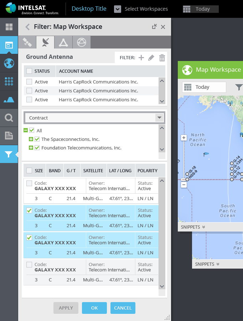Select the workspace window icon in sidebar
This screenshot has height=321, width=243.
pos(9,45)
